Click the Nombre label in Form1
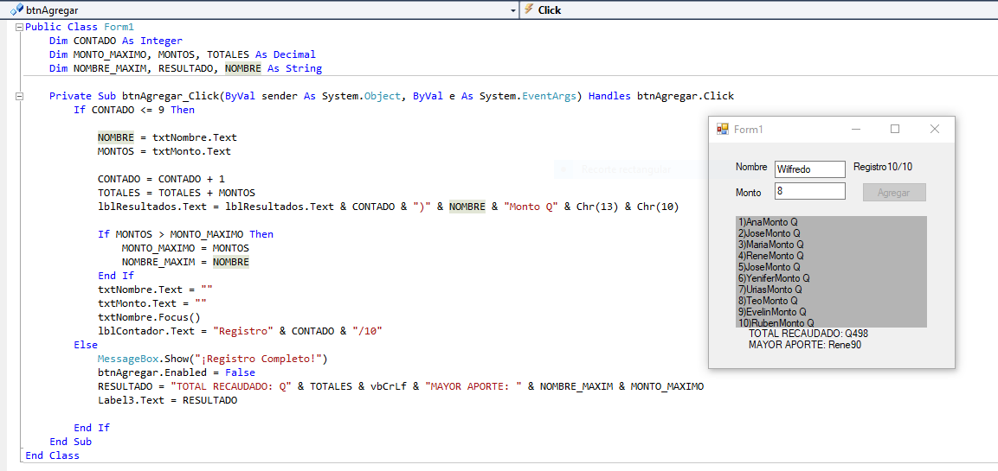 751,167
